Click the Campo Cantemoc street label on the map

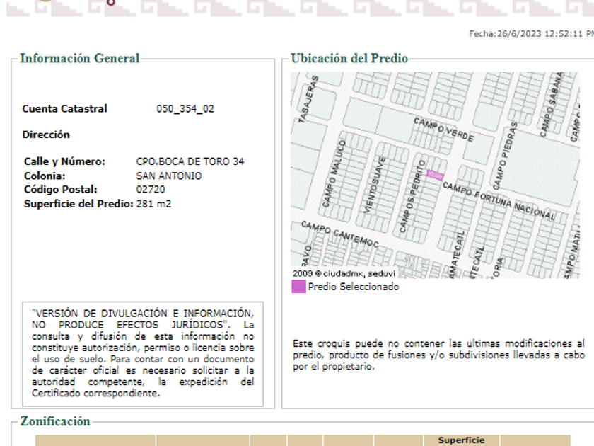(340, 234)
